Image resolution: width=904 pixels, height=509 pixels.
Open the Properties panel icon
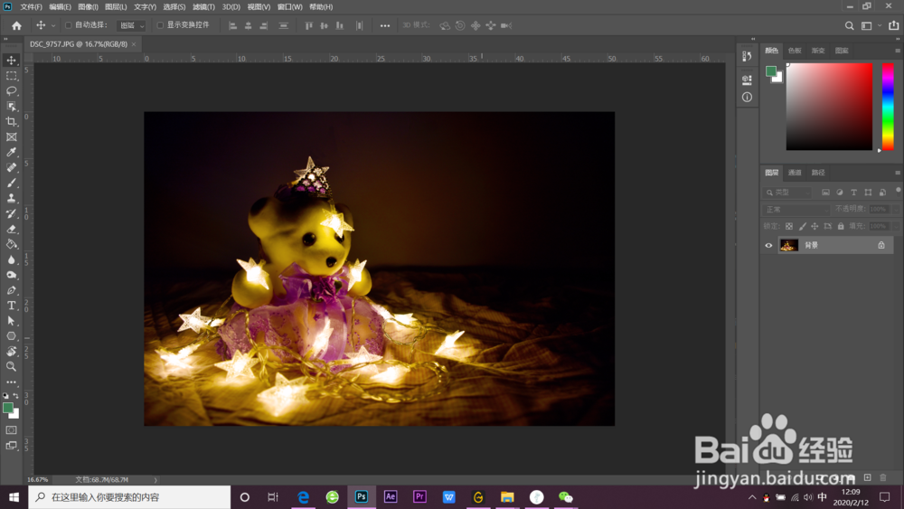click(x=748, y=79)
